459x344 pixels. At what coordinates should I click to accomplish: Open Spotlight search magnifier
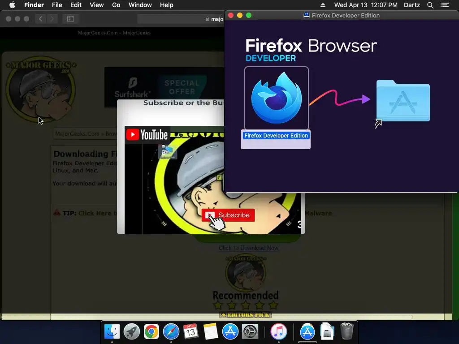point(430,5)
